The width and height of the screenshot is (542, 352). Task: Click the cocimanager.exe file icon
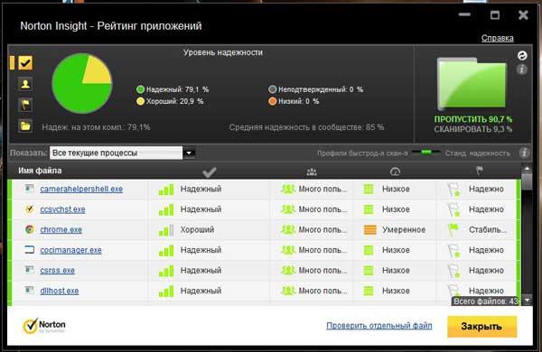pyautogui.click(x=30, y=249)
